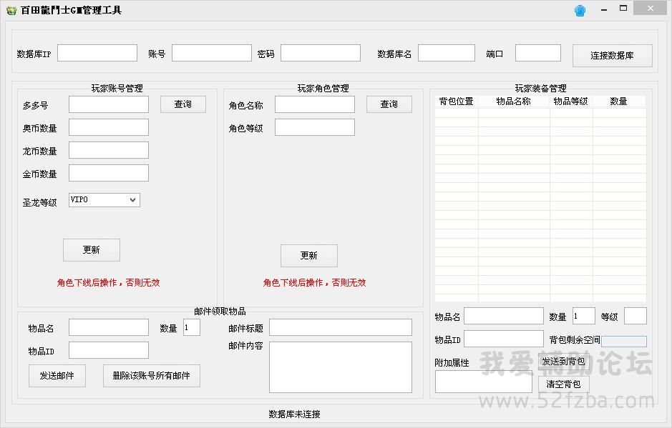Click the 数据库IP input field
This screenshot has height=428, width=672.
[97, 53]
